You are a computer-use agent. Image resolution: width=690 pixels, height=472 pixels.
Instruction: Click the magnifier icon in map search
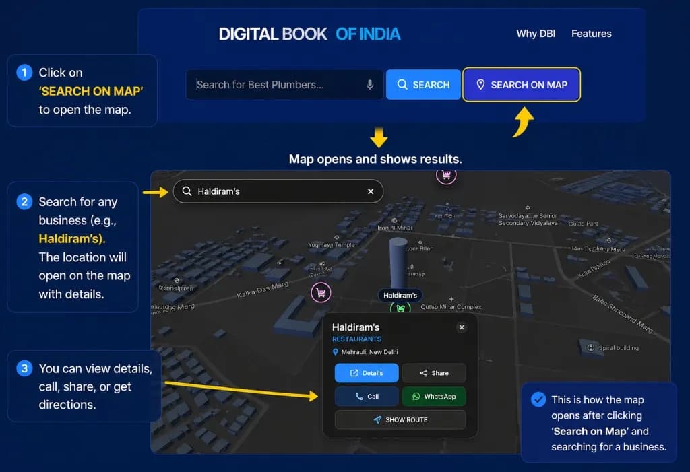(x=187, y=191)
